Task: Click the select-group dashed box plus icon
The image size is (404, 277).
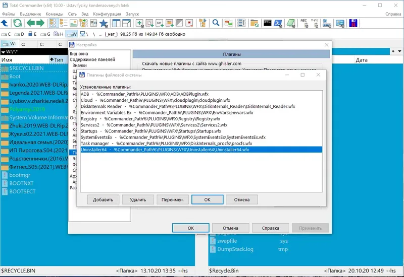Action: pos(139,23)
